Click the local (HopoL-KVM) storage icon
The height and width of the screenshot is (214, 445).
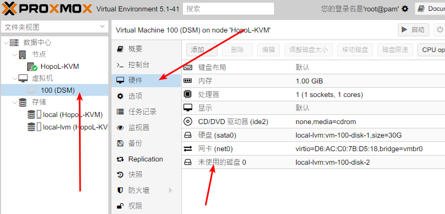click(x=34, y=115)
